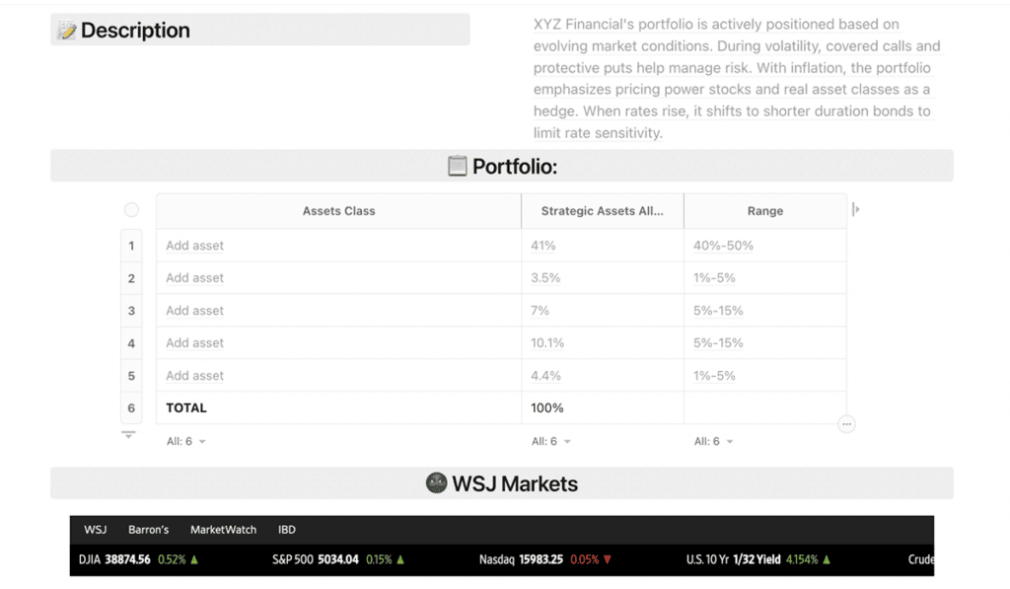Click the memo icon beside Description
Screen dimensions: 1010x589
[66, 31]
